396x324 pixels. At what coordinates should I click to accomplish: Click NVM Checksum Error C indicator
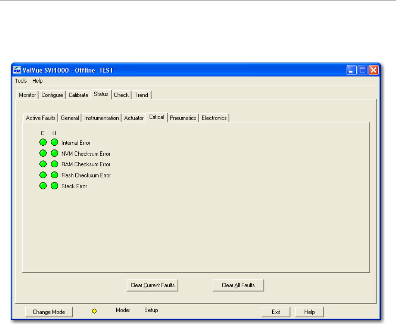point(43,153)
